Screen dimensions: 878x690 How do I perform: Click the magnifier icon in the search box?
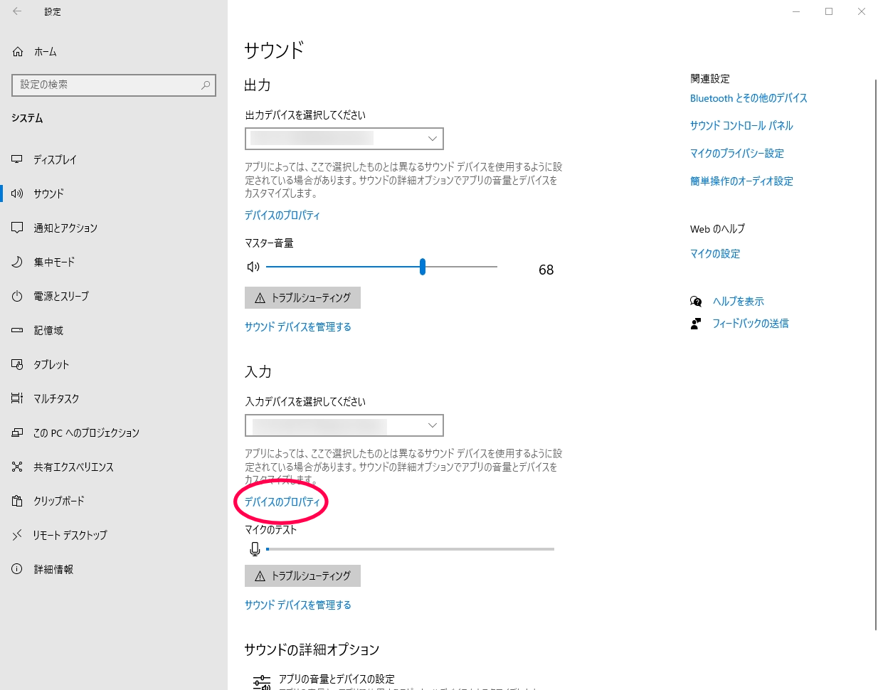point(206,85)
